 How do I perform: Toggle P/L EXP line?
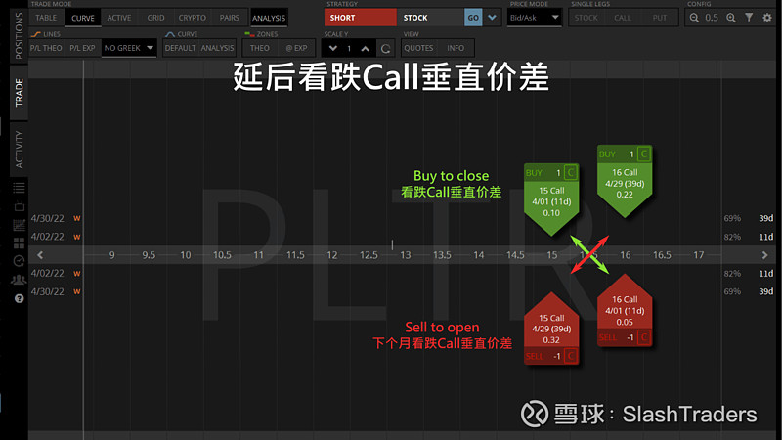(x=82, y=48)
